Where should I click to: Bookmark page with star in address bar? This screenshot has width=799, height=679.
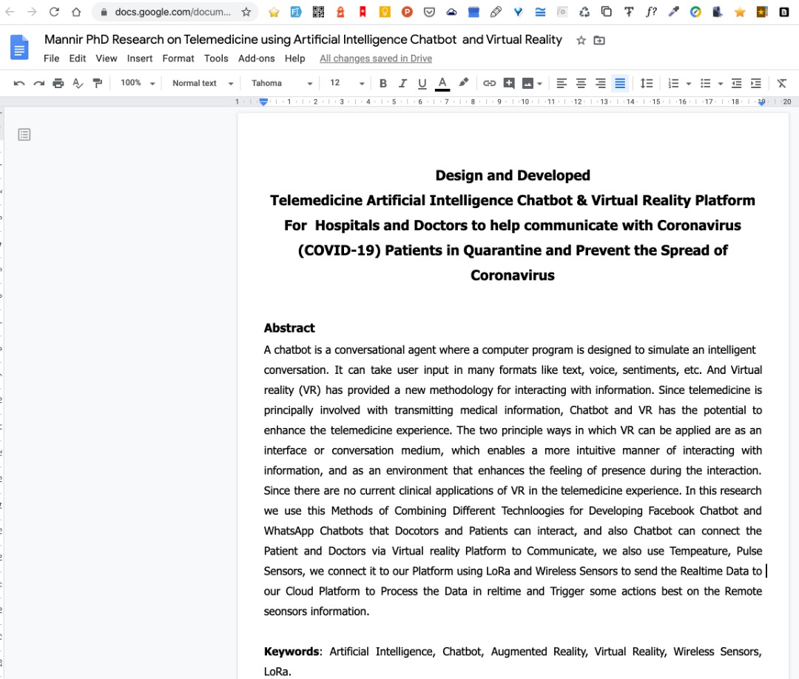pyautogui.click(x=246, y=12)
